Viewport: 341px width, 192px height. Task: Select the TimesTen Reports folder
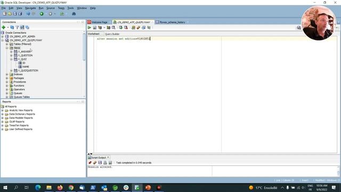tap(19, 125)
